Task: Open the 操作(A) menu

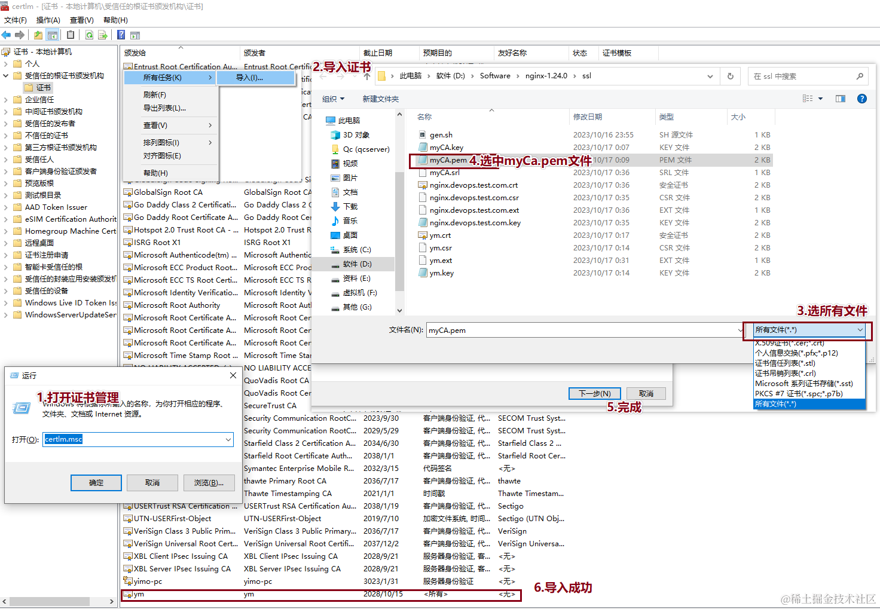Action: [48, 20]
